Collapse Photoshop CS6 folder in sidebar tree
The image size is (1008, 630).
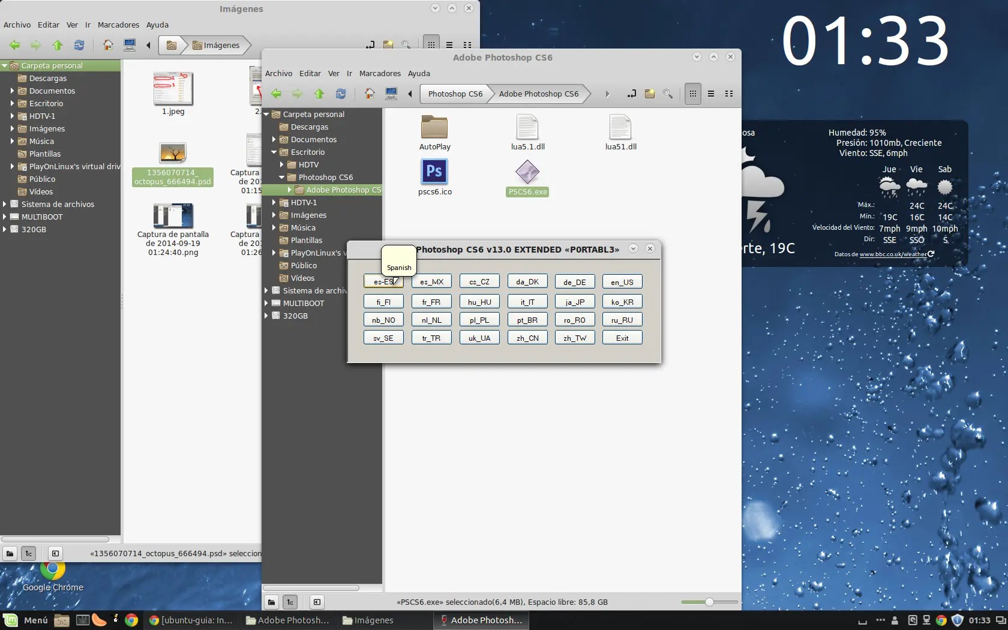(282, 177)
